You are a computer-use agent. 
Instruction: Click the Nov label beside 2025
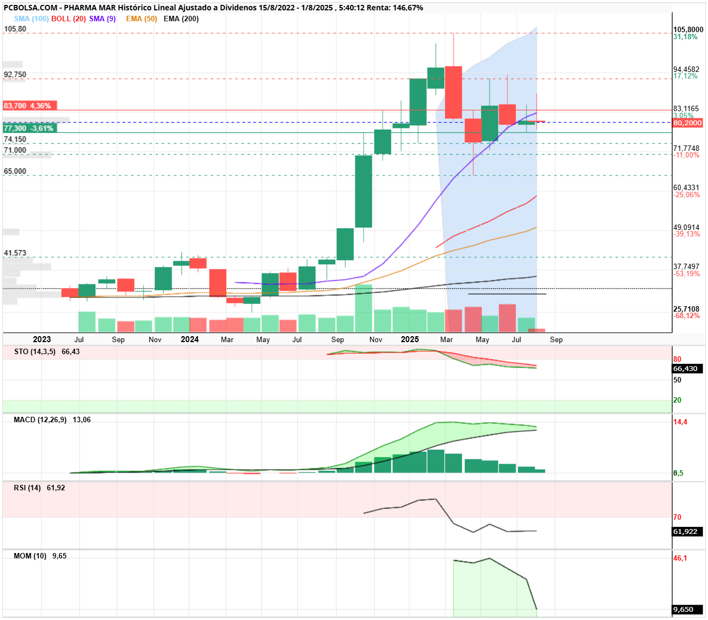(x=376, y=339)
